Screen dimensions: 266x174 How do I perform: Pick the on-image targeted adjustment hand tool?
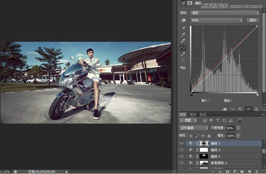click(x=183, y=20)
